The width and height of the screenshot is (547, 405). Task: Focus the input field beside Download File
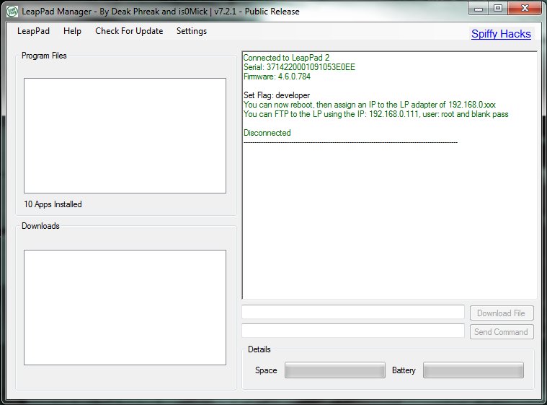tap(353, 313)
